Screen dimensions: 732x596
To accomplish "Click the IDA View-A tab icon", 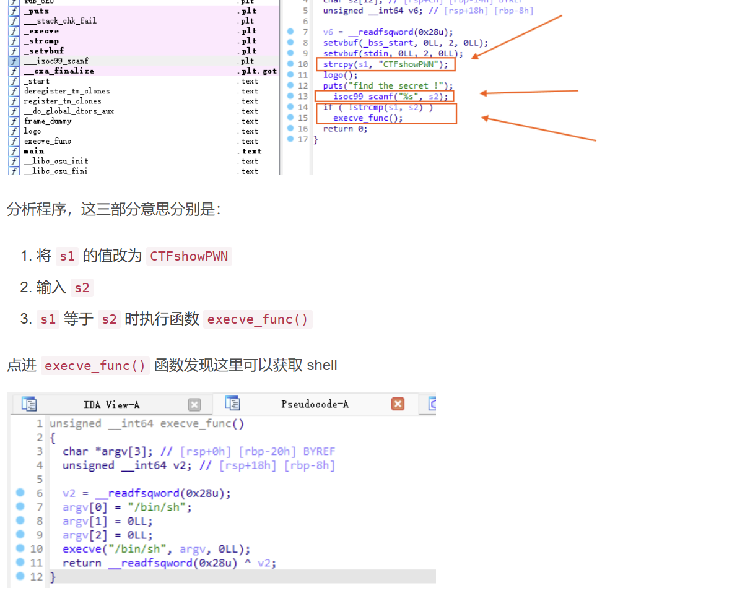I will pyautogui.click(x=29, y=405).
